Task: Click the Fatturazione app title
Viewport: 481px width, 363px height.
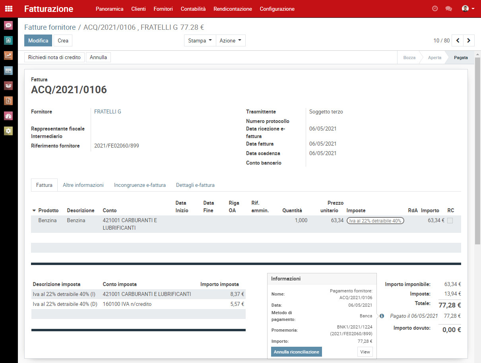Action: point(49,9)
